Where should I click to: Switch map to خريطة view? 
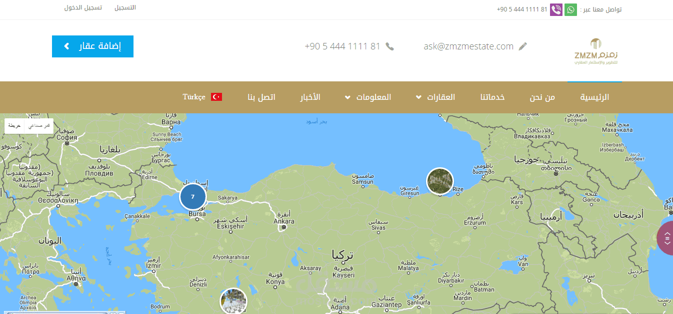(14, 126)
